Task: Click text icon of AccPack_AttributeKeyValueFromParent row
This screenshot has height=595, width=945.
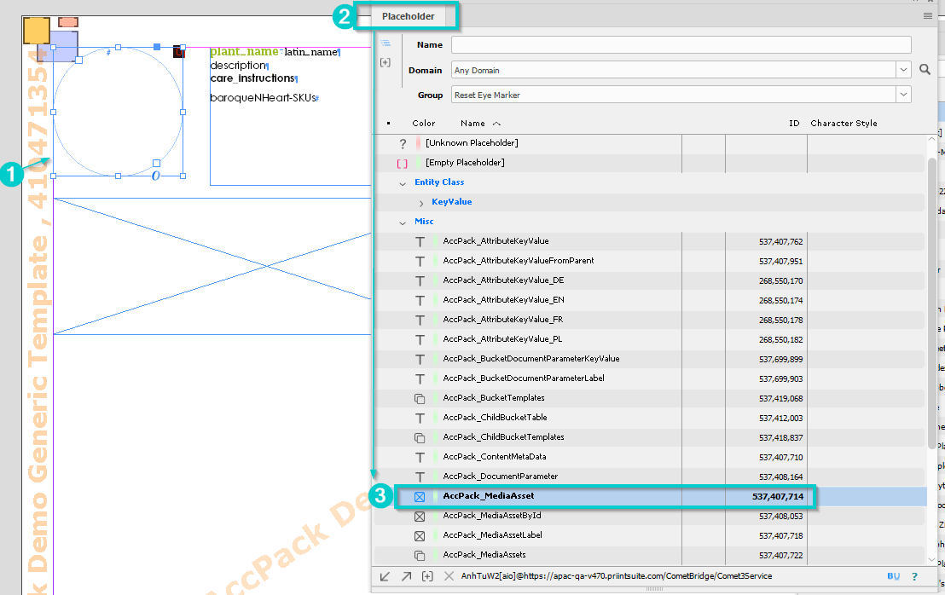Action: click(x=420, y=262)
